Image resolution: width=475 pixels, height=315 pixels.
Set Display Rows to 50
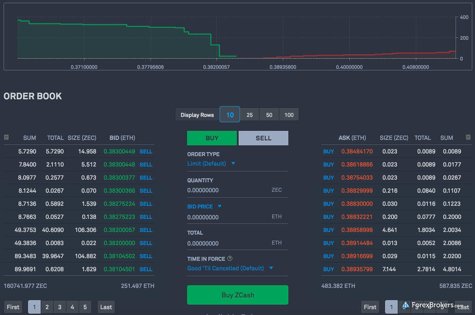click(x=269, y=115)
